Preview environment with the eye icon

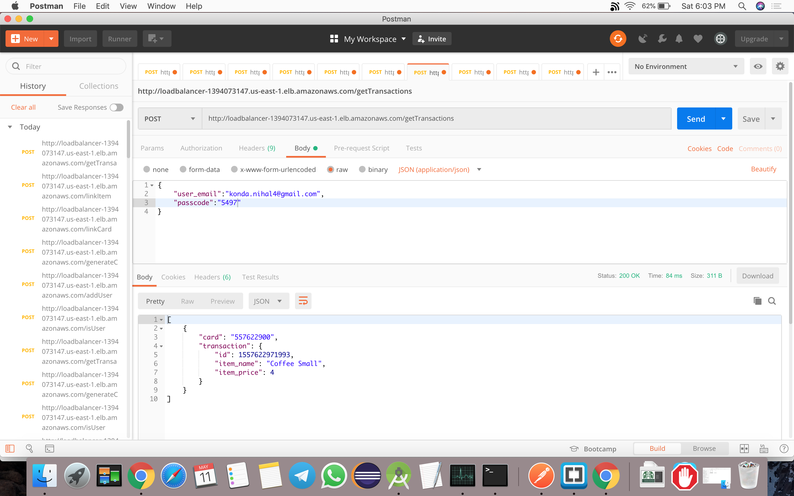point(758,66)
